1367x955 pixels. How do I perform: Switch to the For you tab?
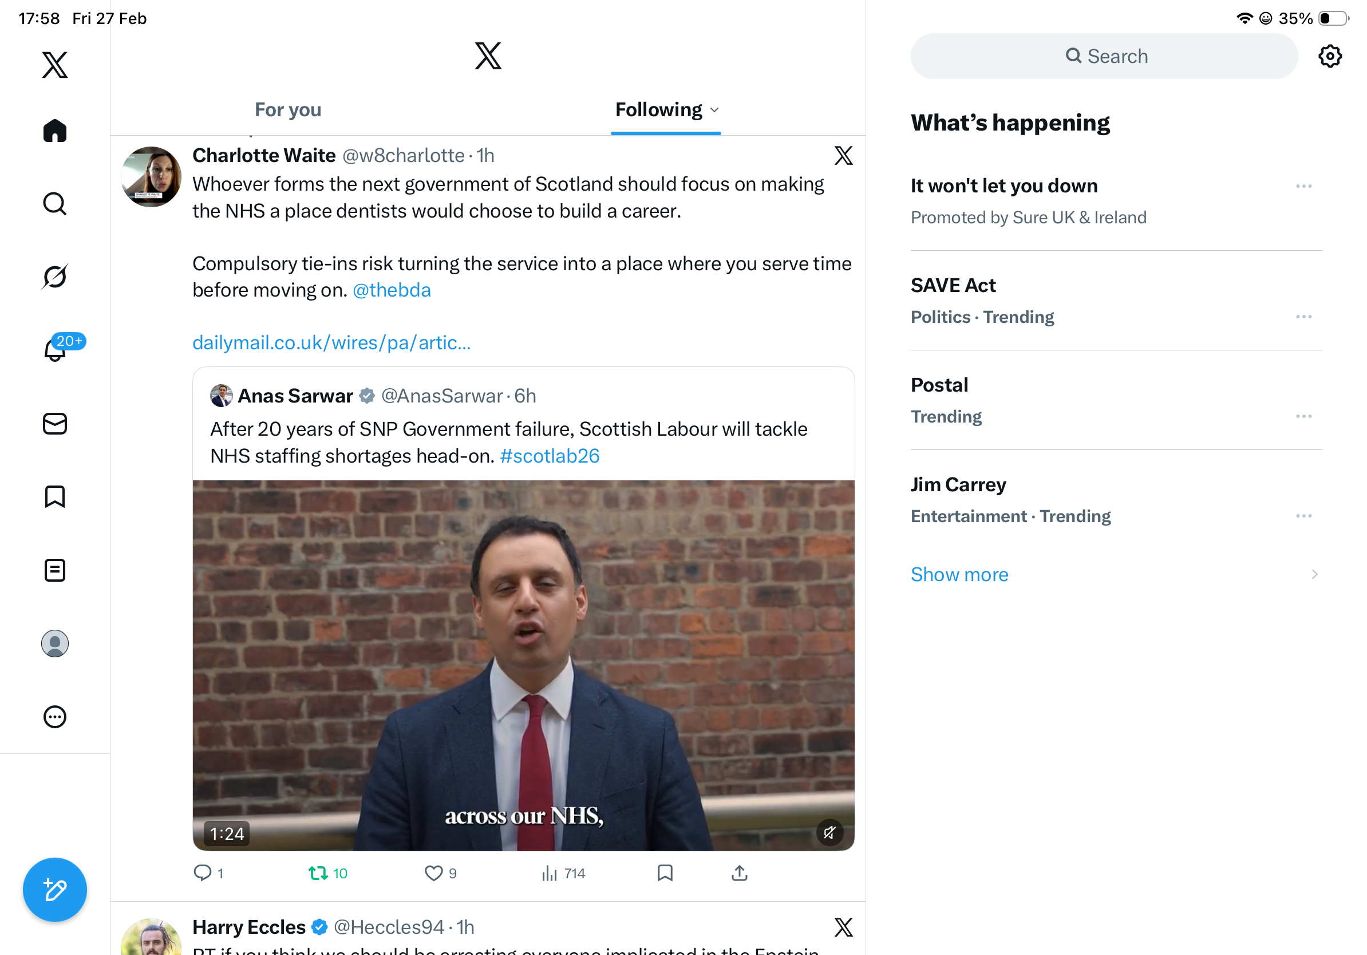click(x=287, y=110)
